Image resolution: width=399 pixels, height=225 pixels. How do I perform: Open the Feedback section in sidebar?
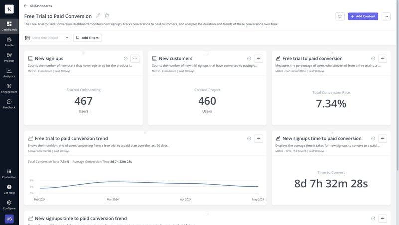pyautogui.click(x=9, y=104)
